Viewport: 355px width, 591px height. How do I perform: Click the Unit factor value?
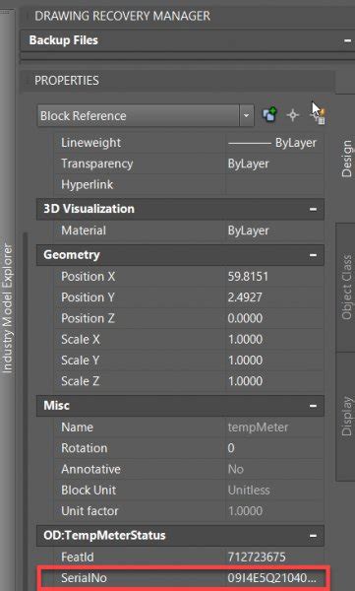click(274, 511)
